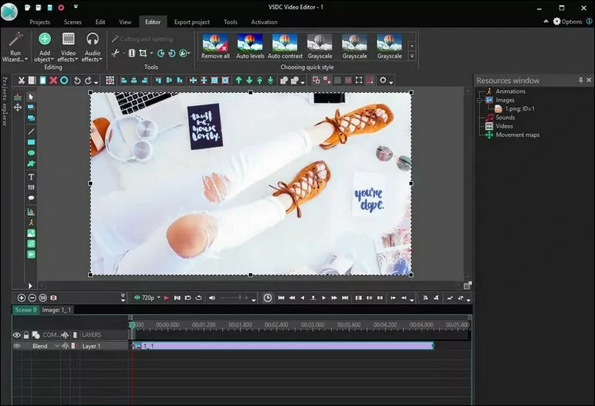Add video object from left toolbar
This screenshot has width=595, height=406.
31,254
